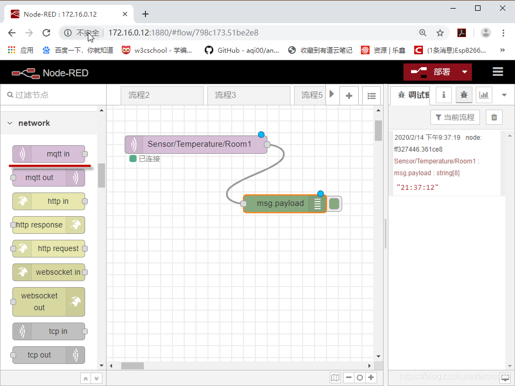Viewport: 515px width, 386px height.
Task: Expand the sidebar tabs dropdown arrow
Action: click(x=504, y=95)
